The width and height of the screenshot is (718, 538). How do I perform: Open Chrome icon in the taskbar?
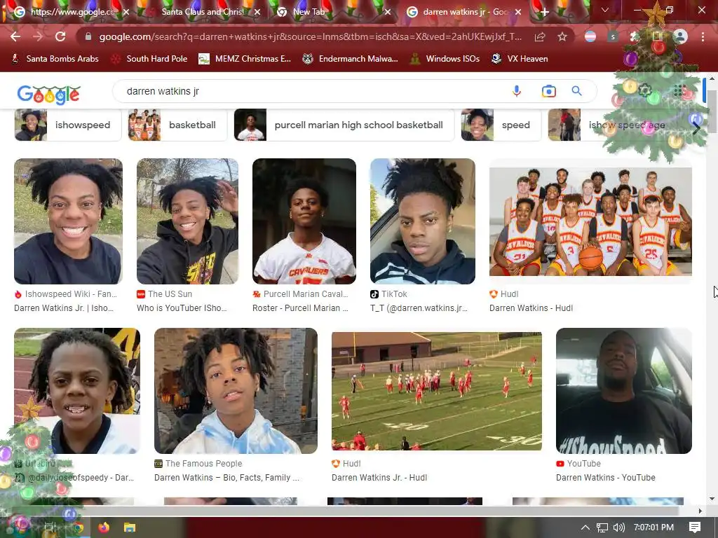tap(78, 527)
